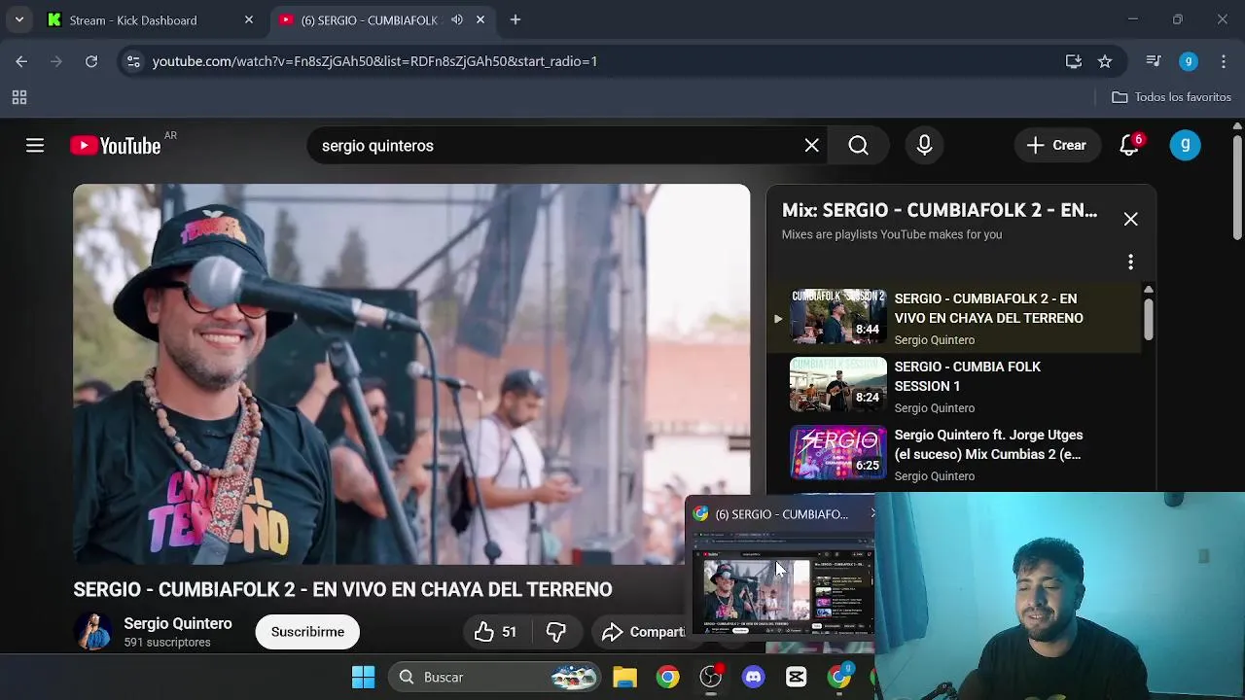This screenshot has width=1245, height=700.
Task: Open the apps grid in bookmarks bar
Action: pyautogui.click(x=19, y=97)
